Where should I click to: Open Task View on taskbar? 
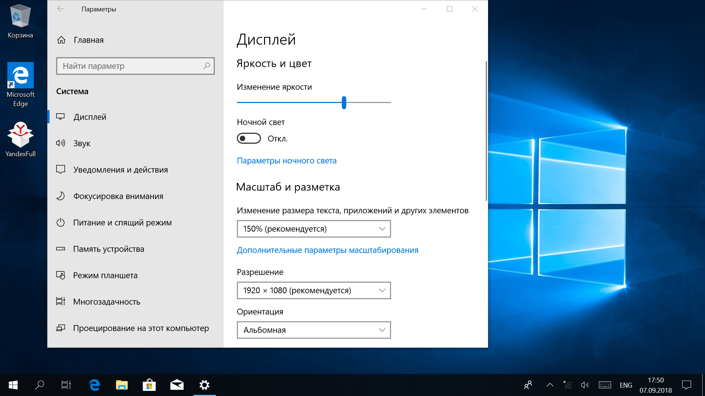click(66, 385)
